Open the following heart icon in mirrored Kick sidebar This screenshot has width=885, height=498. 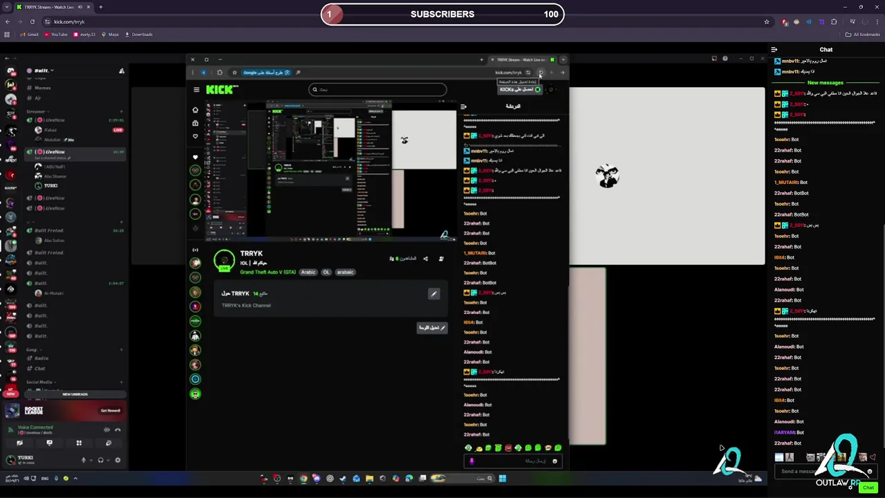(195, 136)
